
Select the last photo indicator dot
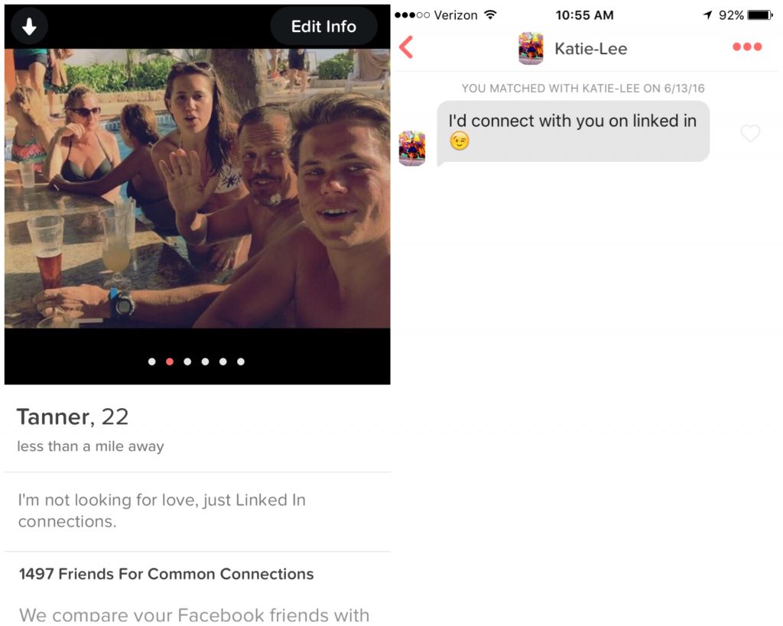(x=241, y=362)
